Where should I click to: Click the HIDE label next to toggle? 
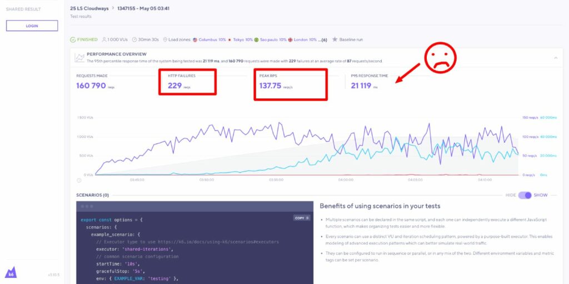(x=511, y=195)
